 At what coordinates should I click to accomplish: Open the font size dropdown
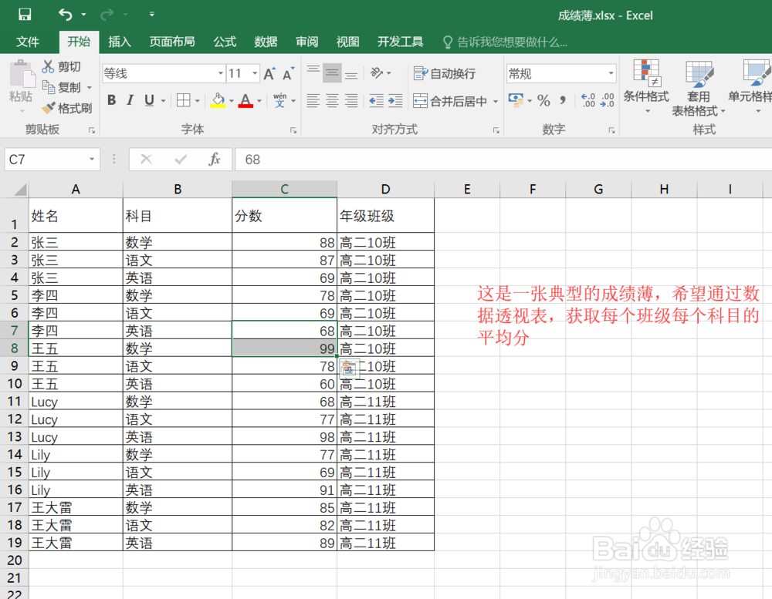pos(253,73)
